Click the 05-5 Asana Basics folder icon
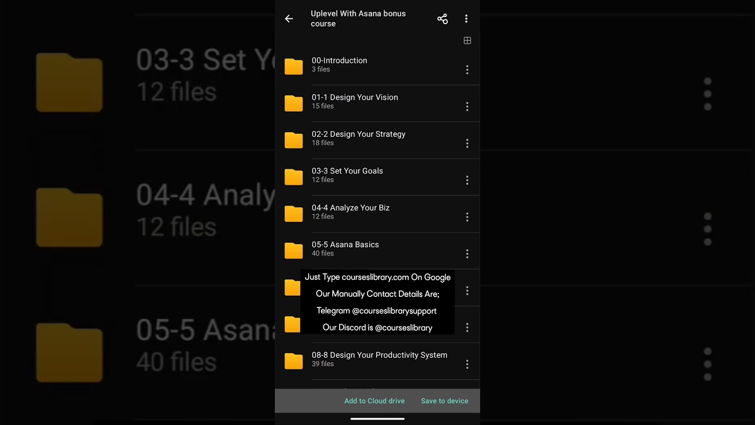Screen dimensions: 755x425 [294, 250]
